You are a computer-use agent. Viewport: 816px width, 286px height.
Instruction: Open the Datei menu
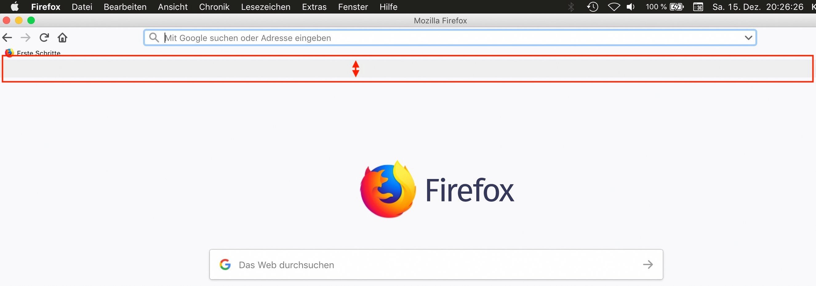pyautogui.click(x=82, y=7)
